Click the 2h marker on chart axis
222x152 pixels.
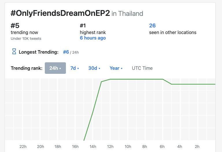coord(197,147)
